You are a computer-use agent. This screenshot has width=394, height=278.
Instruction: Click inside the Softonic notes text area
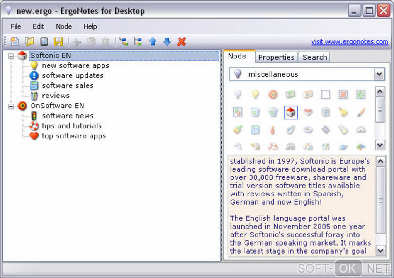pyautogui.click(x=301, y=206)
